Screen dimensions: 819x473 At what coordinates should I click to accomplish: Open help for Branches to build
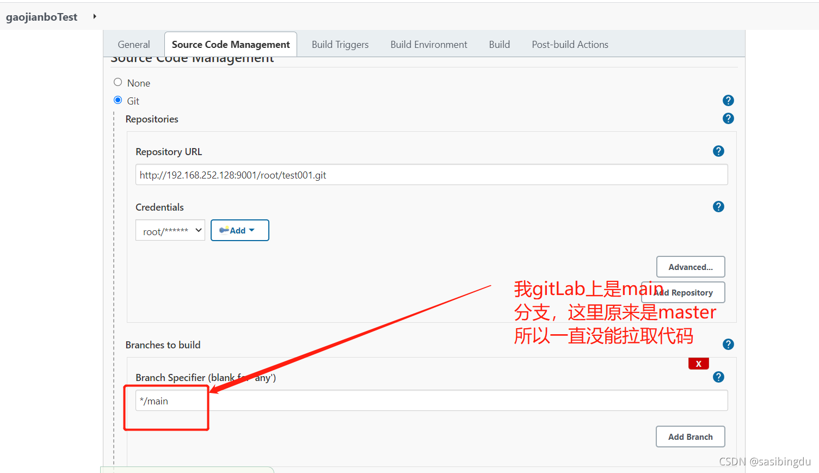click(x=728, y=345)
